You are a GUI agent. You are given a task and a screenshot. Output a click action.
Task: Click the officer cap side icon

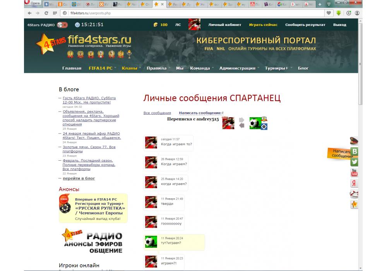click(354, 141)
